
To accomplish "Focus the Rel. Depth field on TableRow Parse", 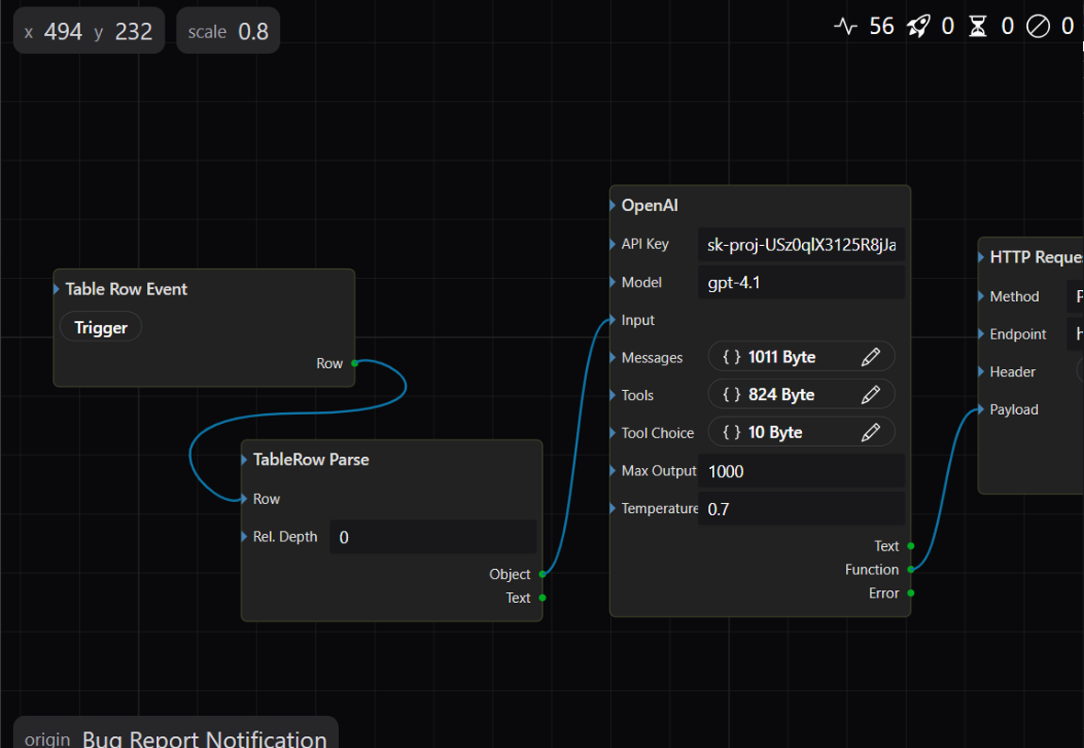I will point(434,537).
